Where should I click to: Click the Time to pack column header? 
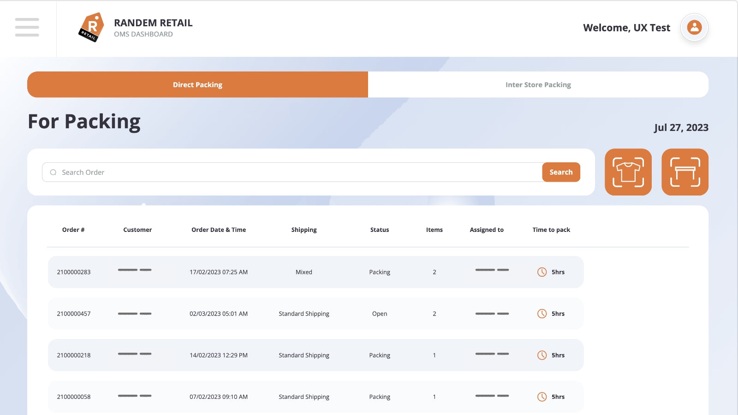[551, 230]
